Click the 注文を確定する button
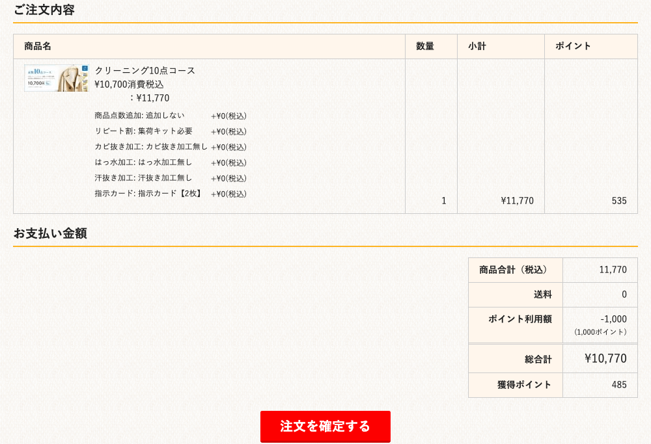The image size is (651, 444). point(325,426)
